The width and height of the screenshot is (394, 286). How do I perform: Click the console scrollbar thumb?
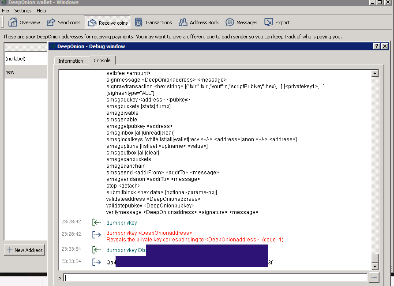click(375, 259)
